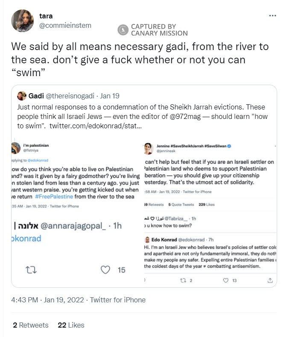Viewport: 284px width, 337px height.
Task: Click tara's profile avatar
Action: click(x=23, y=21)
